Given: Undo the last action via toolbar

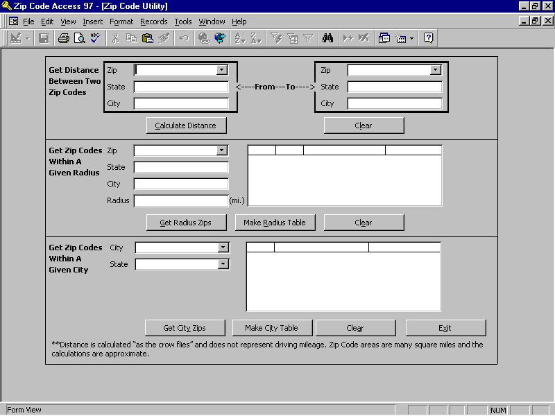Looking at the screenshot, I should tap(184, 38).
